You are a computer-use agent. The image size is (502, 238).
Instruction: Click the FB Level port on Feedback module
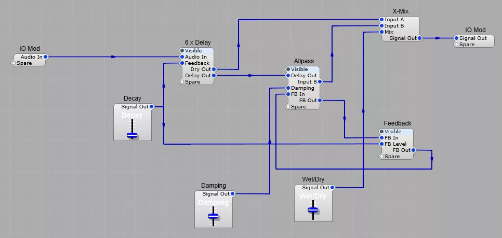point(381,144)
